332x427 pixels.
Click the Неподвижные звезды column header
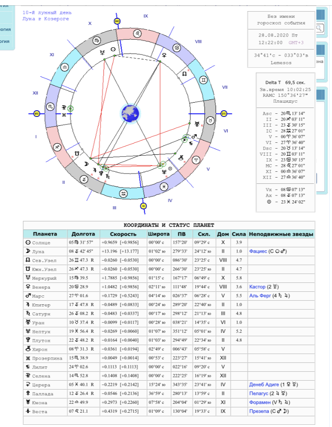coord(281,234)
